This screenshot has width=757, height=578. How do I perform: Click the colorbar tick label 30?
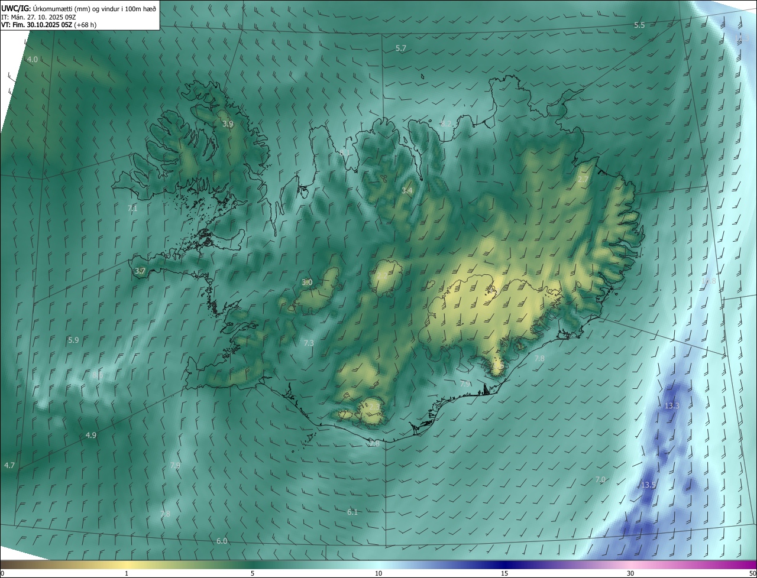630,574
